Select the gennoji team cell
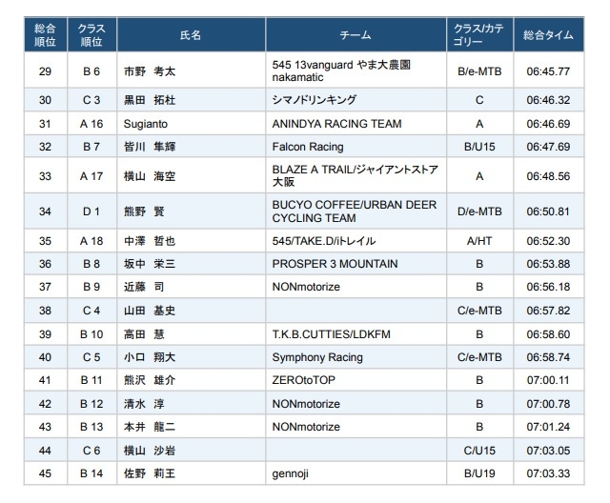Image resolution: width=610 pixels, height=503 pixels. [292, 473]
